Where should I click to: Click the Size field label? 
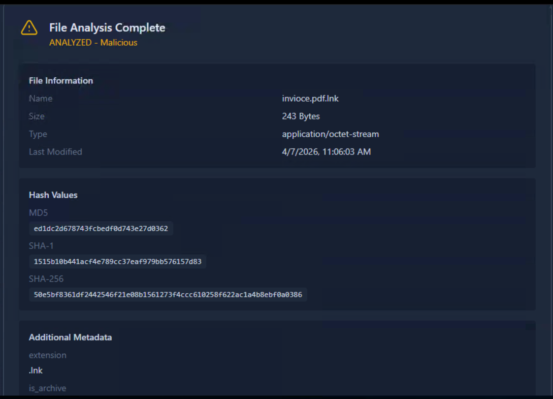coord(37,116)
